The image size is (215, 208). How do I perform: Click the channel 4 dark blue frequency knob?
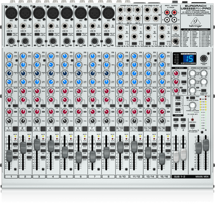point(51,73)
